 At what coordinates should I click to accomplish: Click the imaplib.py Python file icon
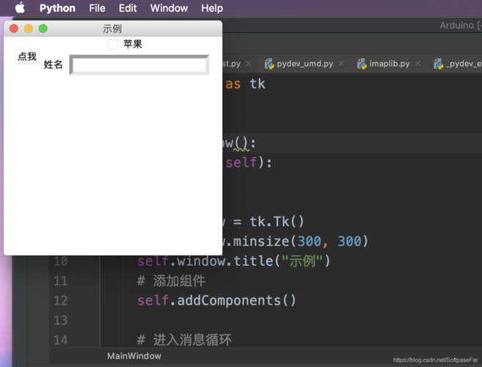click(x=362, y=64)
